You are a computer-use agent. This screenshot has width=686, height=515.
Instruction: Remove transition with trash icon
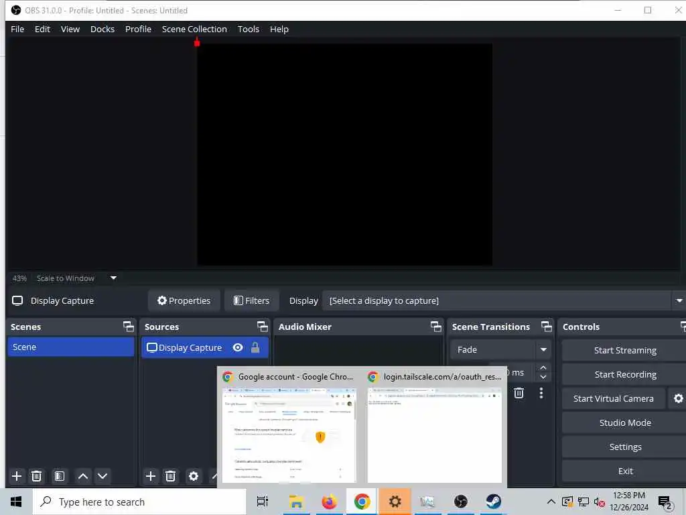click(x=519, y=393)
